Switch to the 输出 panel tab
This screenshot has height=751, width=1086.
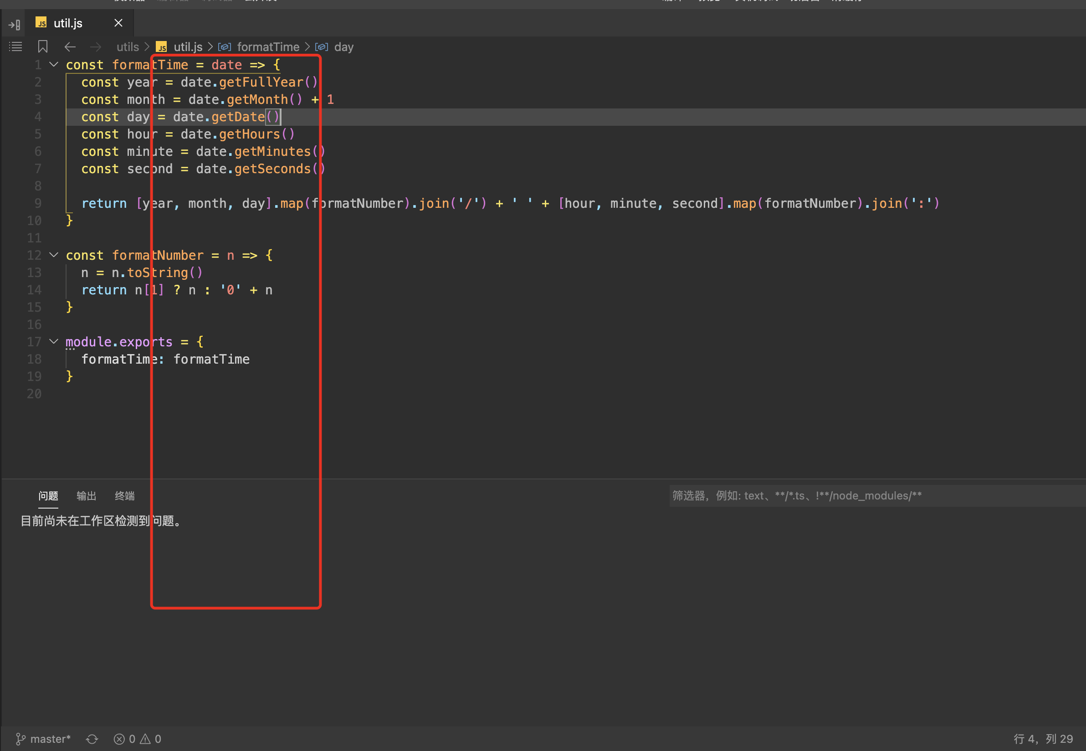pyautogui.click(x=86, y=495)
